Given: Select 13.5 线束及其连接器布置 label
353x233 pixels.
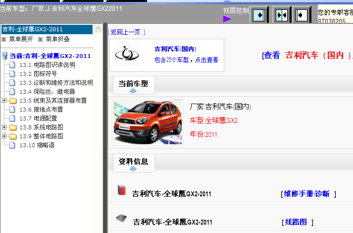Looking at the screenshot, I should 53,101.
